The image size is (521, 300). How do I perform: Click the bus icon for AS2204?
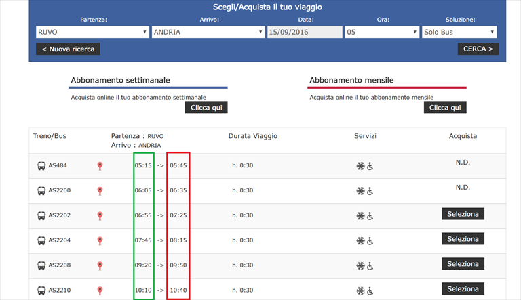tap(41, 240)
